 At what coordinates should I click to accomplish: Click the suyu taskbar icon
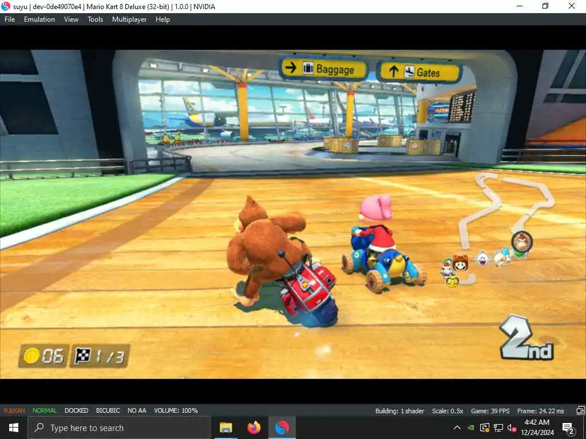point(282,428)
